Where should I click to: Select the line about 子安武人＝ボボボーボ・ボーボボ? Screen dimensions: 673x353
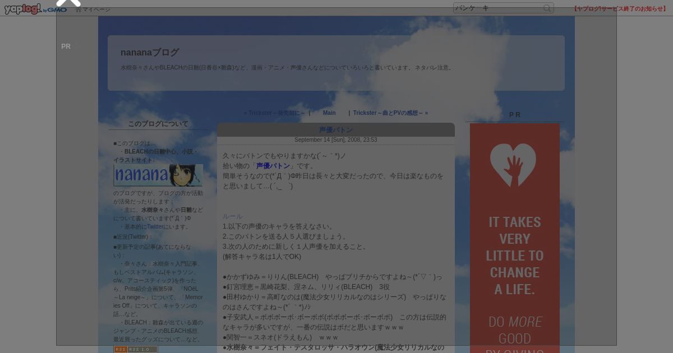(335, 322)
